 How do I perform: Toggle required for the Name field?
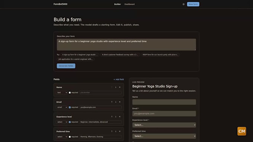pyautogui.click(x=70, y=93)
